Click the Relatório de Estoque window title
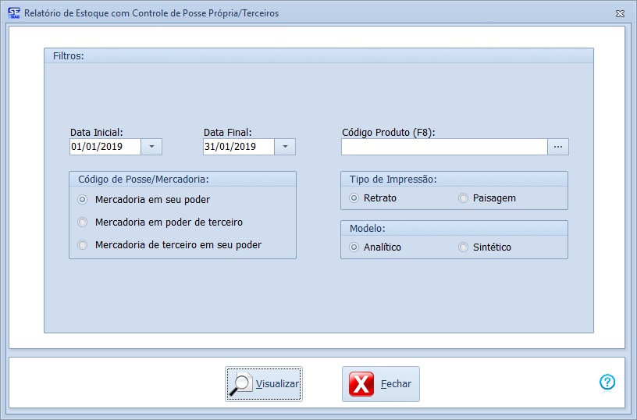The height and width of the screenshot is (420, 637). click(x=151, y=13)
